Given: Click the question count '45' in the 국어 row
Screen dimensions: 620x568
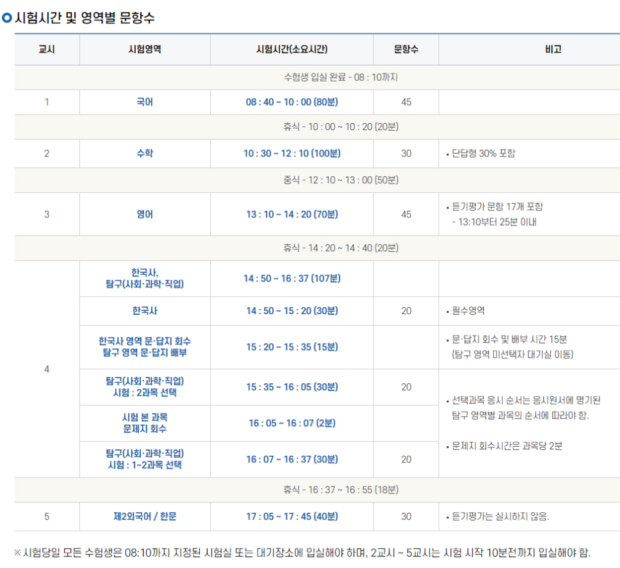Looking at the screenshot, I should (406, 102).
